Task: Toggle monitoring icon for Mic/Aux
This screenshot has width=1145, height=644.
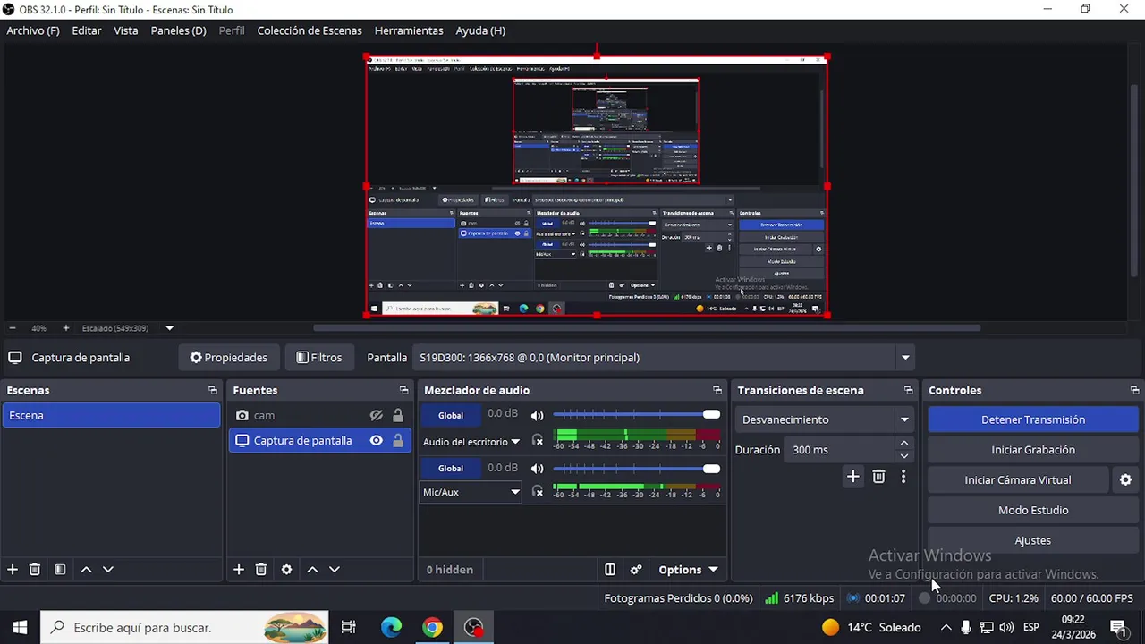Action: click(x=538, y=491)
